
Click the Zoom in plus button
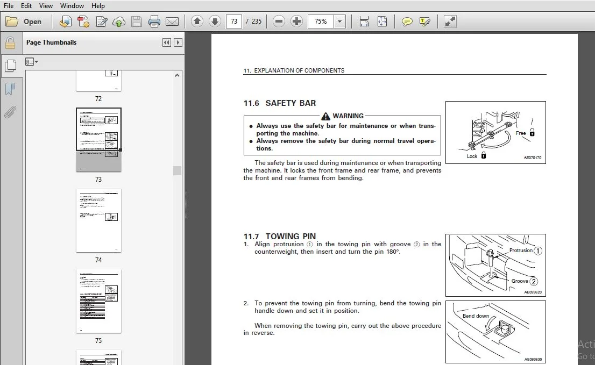click(x=296, y=22)
